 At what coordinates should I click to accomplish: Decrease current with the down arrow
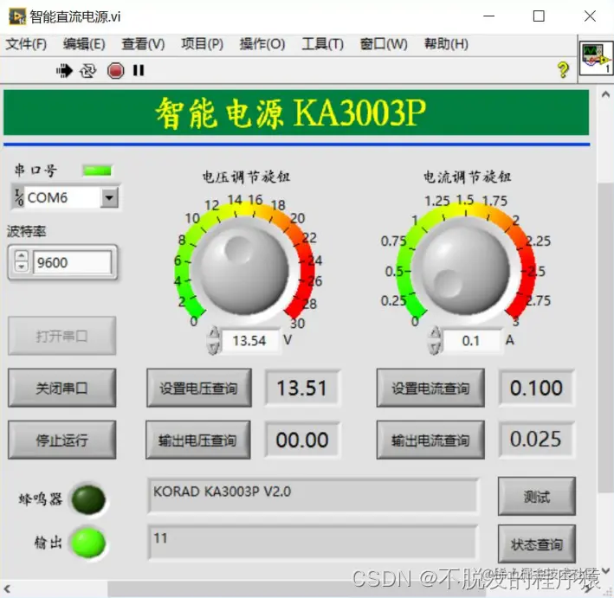(434, 347)
